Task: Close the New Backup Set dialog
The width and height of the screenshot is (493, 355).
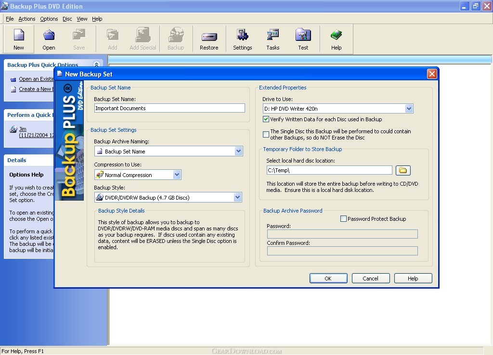Action: (x=432, y=74)
